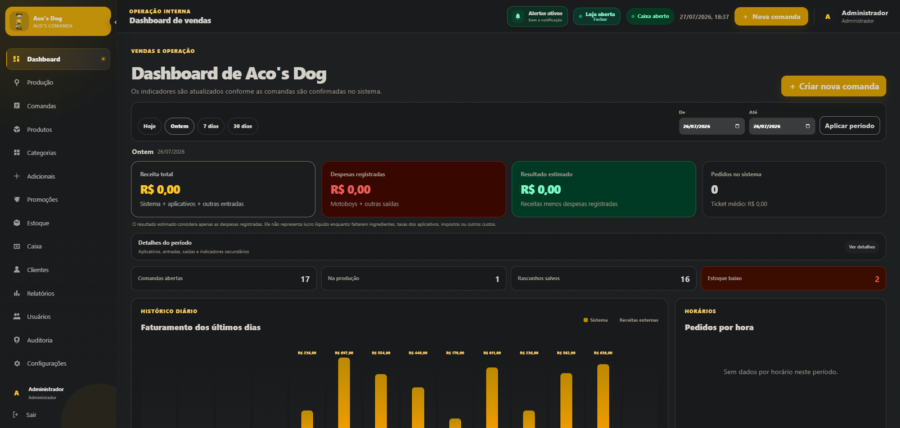Image resolution: width=900 pixels, height=428 pixels.
Task: Click the Produção pin icon
Action: [16, 83]
